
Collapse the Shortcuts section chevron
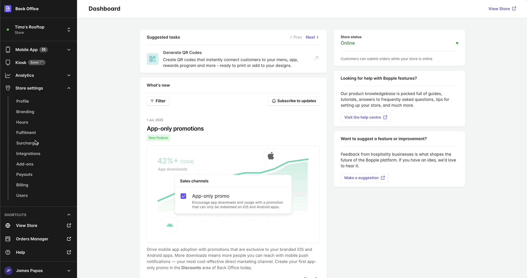[69, 215]
